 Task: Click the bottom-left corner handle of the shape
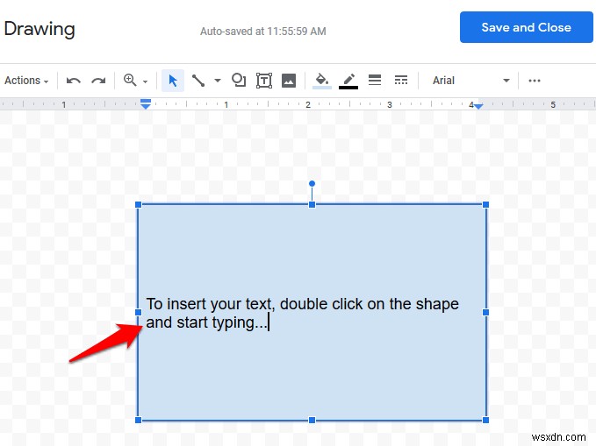point(139,421)
